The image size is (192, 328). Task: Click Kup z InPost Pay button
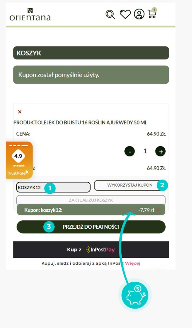91,250
